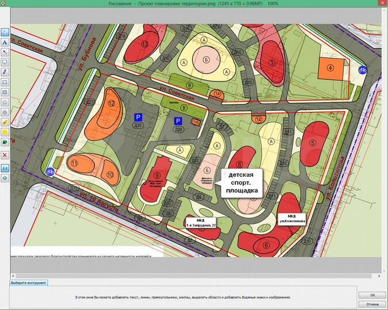This screenshot has height=310, width=388.
Task: Set zoom to actual size 1:1
Action: click(5, 168)
